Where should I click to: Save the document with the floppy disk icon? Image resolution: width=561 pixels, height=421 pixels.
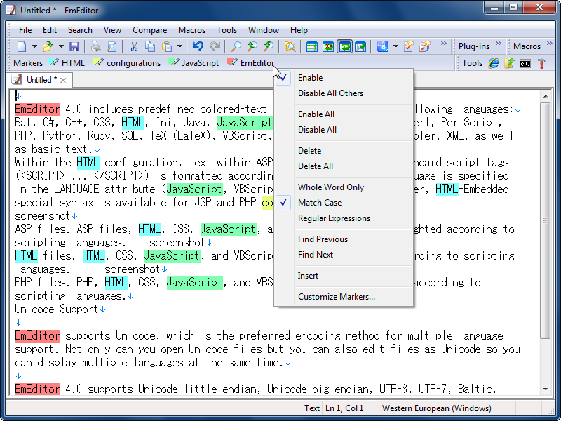(x=74, y=46)
